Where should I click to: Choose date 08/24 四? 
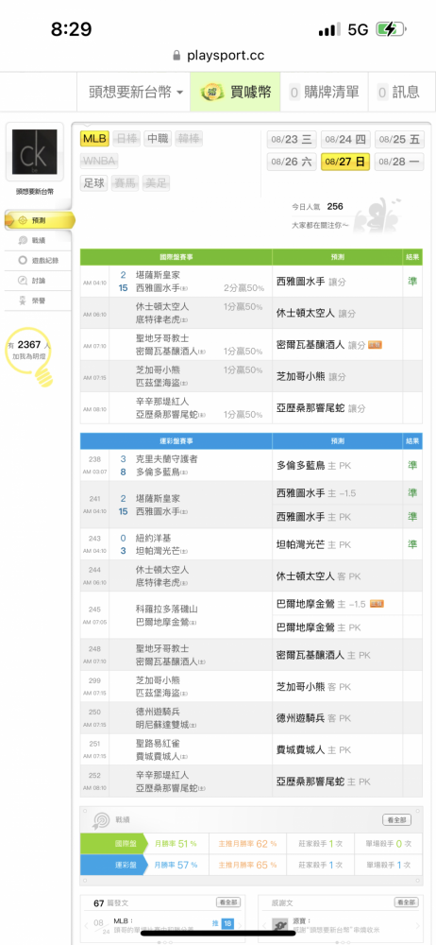pos(345,140)
